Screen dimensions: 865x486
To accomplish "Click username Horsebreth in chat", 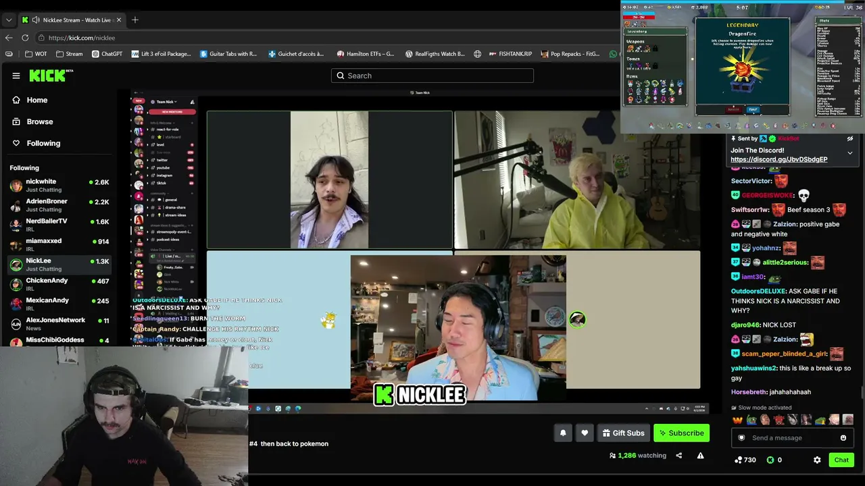I will 749,391.
